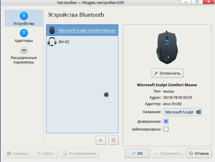The width and height of the screenshot is (215, 162).
Task: Open Расширенные параметры section
Action: click(x=24, y=55)
